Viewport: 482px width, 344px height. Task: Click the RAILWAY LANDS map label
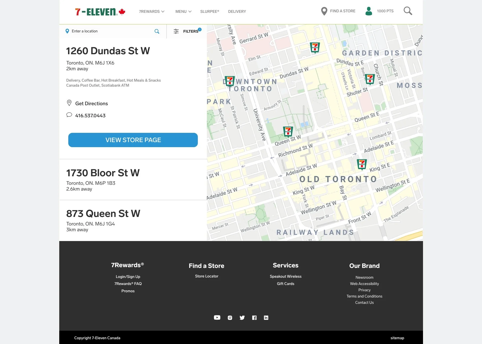tap(315, 232)
